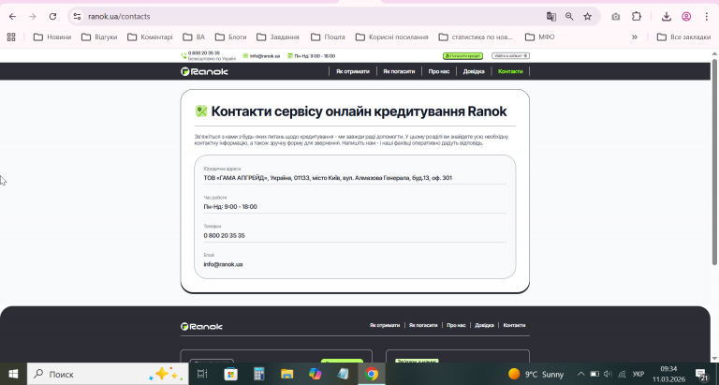719x385 pixels.
Task: Open the volume speaker icon in tray
Action: [x=608, y=374]
